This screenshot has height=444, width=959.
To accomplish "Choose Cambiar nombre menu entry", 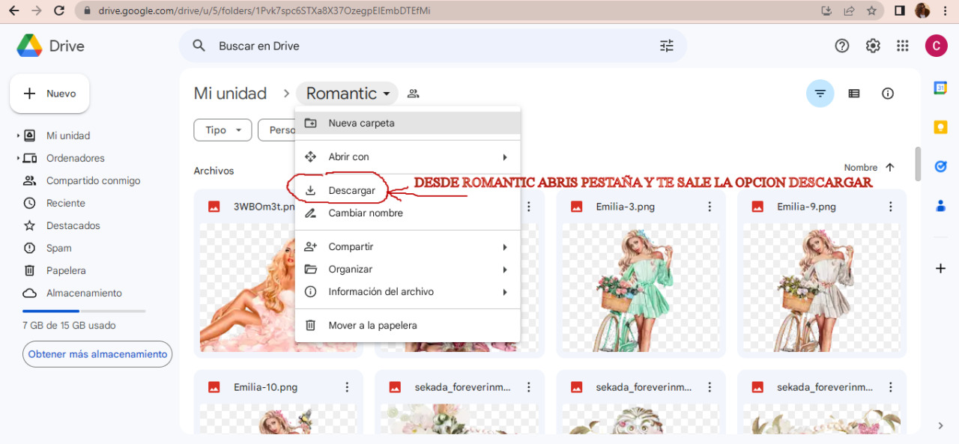I will 408,213.
